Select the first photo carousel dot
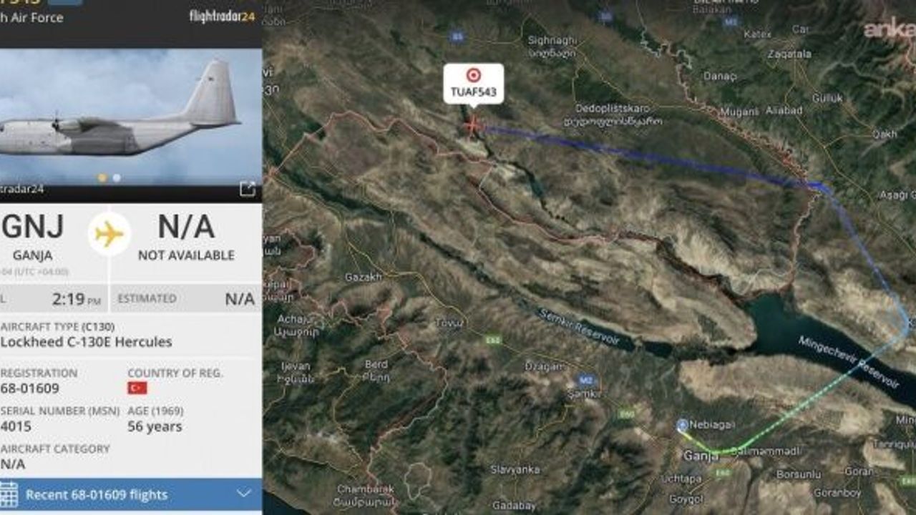The width and height of the screenshot is (916, 515). 102,178
